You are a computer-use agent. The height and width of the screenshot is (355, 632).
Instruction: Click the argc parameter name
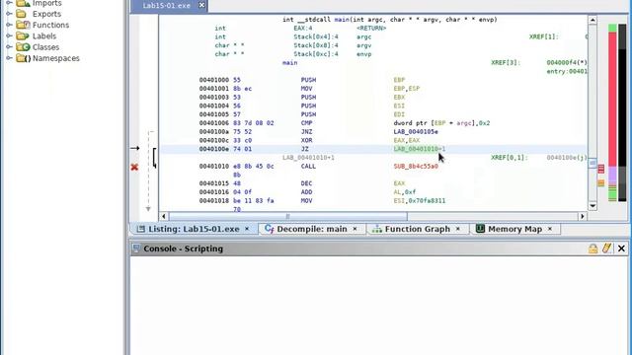click(363, 37)
